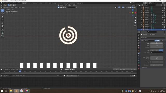Screen dimensions: 166x93
Task: Toggle the Screw modifier render display
Action: (x=159, y=41)
